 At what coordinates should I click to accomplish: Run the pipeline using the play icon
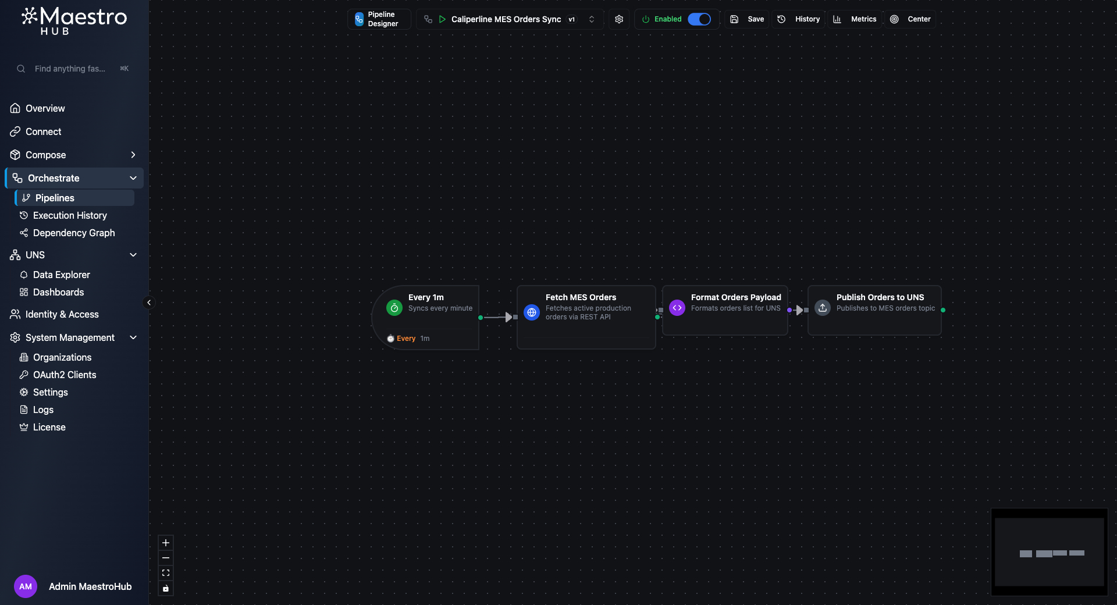pyautogui.click(x=442, y=19)
